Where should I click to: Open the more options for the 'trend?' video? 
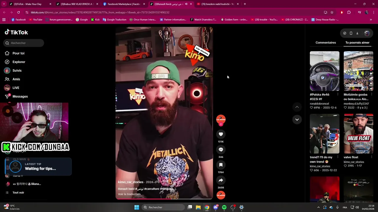(338, 157)
